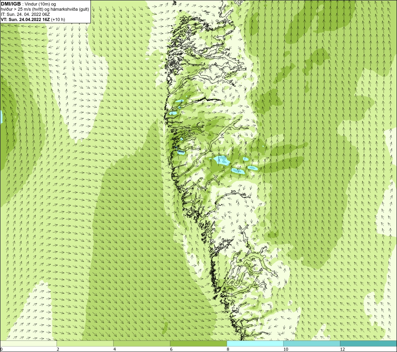Click the "4" label on the color scale
Image resolution: width=397 pixels, height=352 pixels.
[115, 350]
